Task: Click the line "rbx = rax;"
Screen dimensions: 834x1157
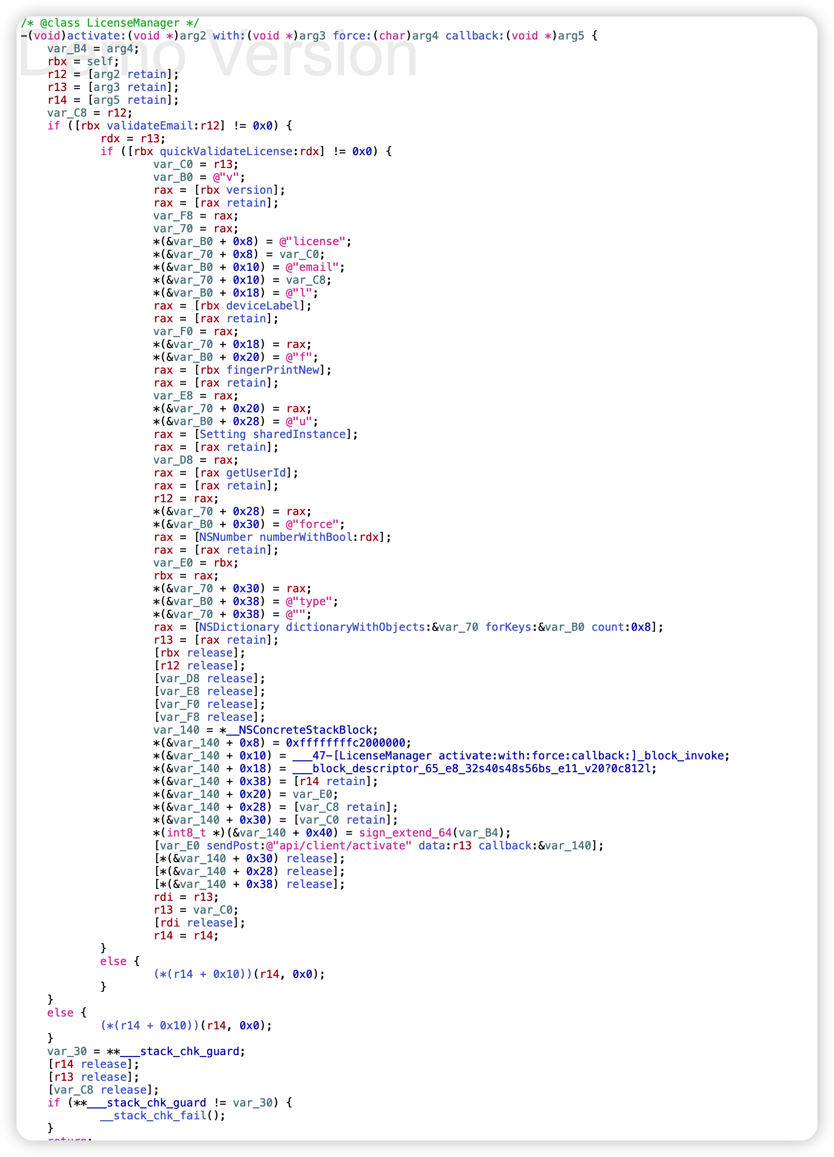Action: (186, 575)
